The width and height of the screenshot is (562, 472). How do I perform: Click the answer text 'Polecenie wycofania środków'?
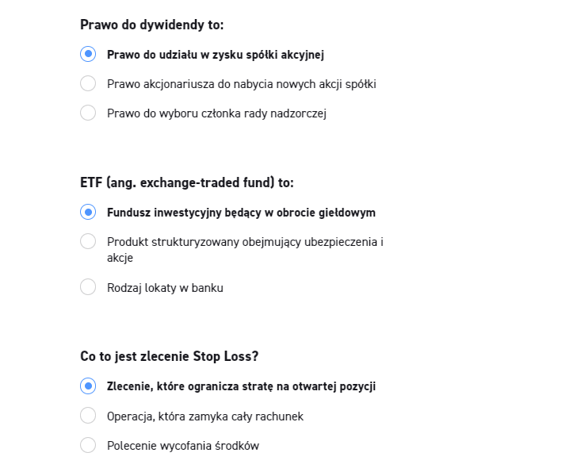click(182, 446)
